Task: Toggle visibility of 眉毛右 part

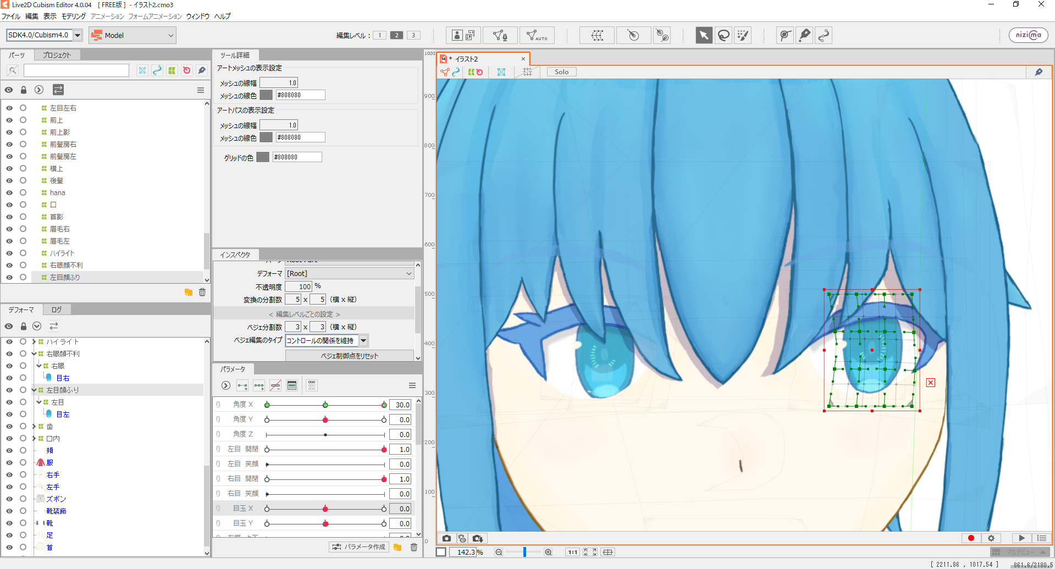Action: click(9, 229)
